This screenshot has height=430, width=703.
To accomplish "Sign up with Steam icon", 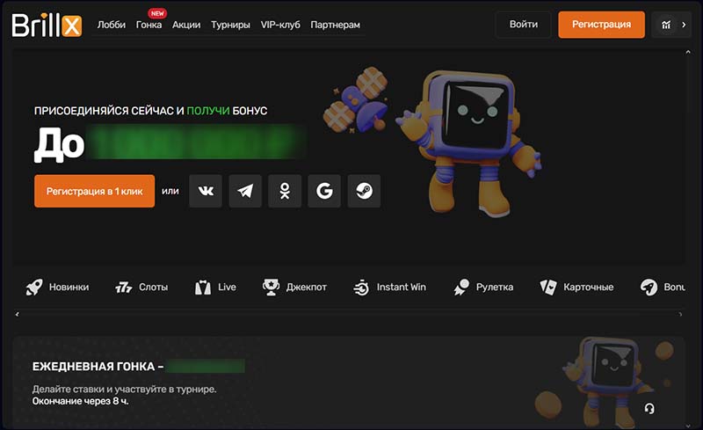I will tap(364, 191).
